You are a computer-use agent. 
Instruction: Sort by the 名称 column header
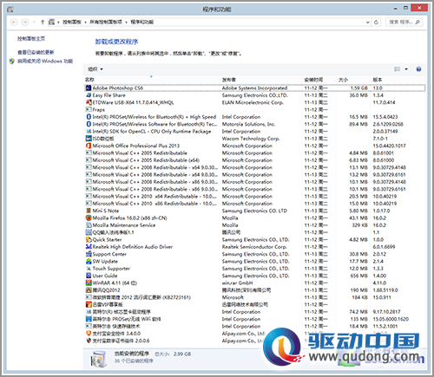152,80
